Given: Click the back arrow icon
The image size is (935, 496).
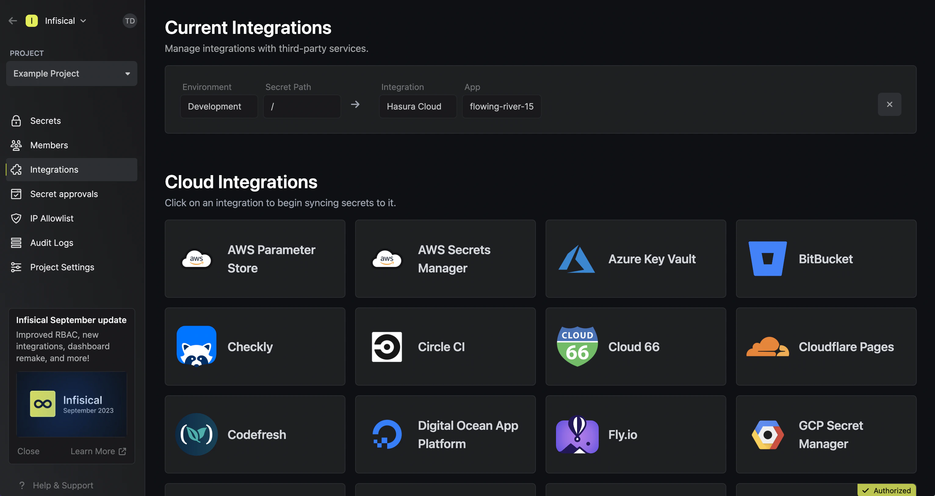Looking at the screenshot, I should [13, 21].
